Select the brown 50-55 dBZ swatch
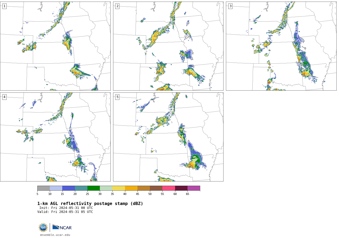 coord(156,188)
